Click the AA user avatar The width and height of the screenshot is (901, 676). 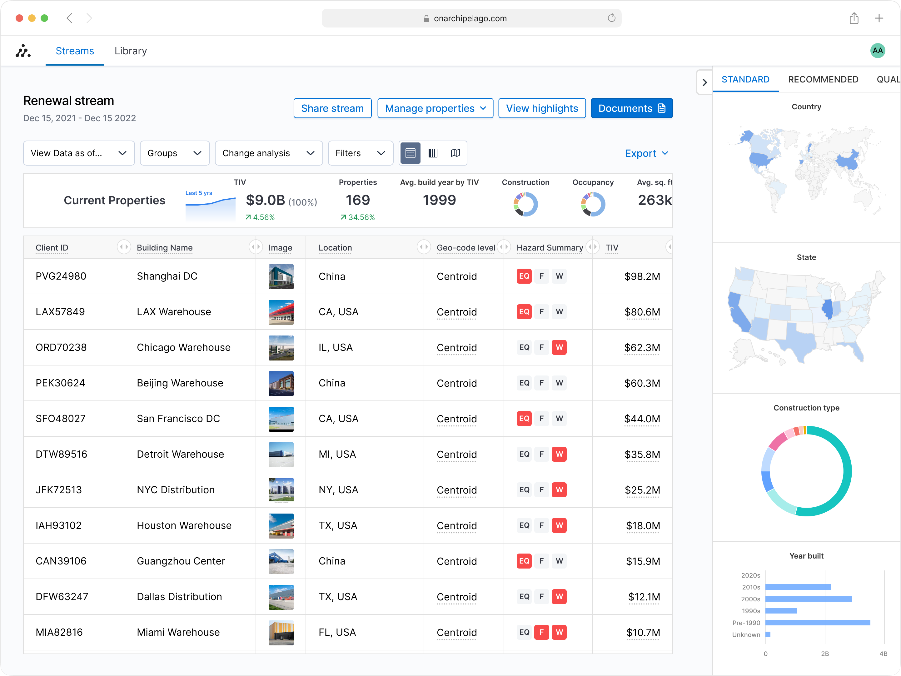click(x=877, y=51)
